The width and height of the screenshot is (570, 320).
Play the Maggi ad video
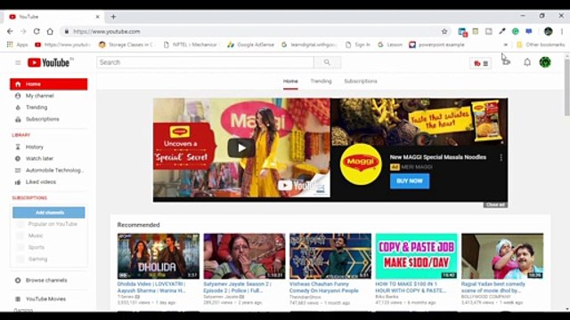pos(241,148)
